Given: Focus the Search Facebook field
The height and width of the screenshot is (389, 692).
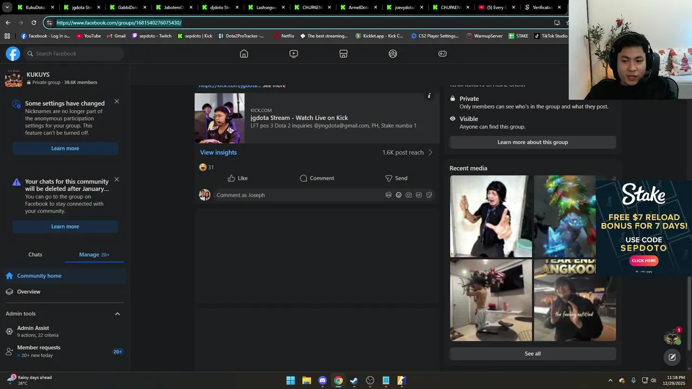Looking at the screenshot, I should click(x=74, y=53).
